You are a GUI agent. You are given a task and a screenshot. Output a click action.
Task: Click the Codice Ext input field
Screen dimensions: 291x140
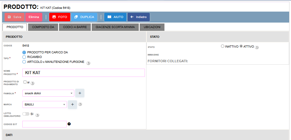coord(44,124)
